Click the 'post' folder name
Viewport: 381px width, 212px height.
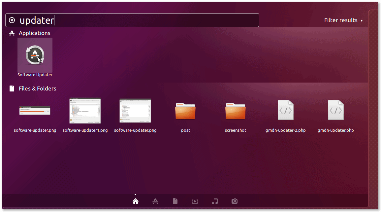coord(185,130)
